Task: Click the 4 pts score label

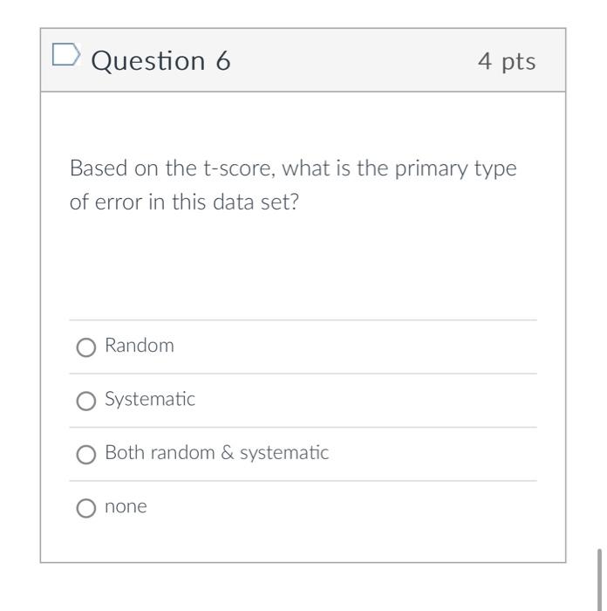Action: pos(507,62)
